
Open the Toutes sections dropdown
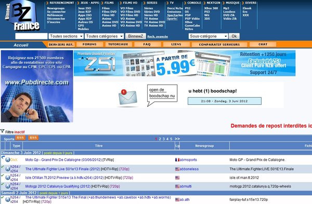(x=66, y=36)
